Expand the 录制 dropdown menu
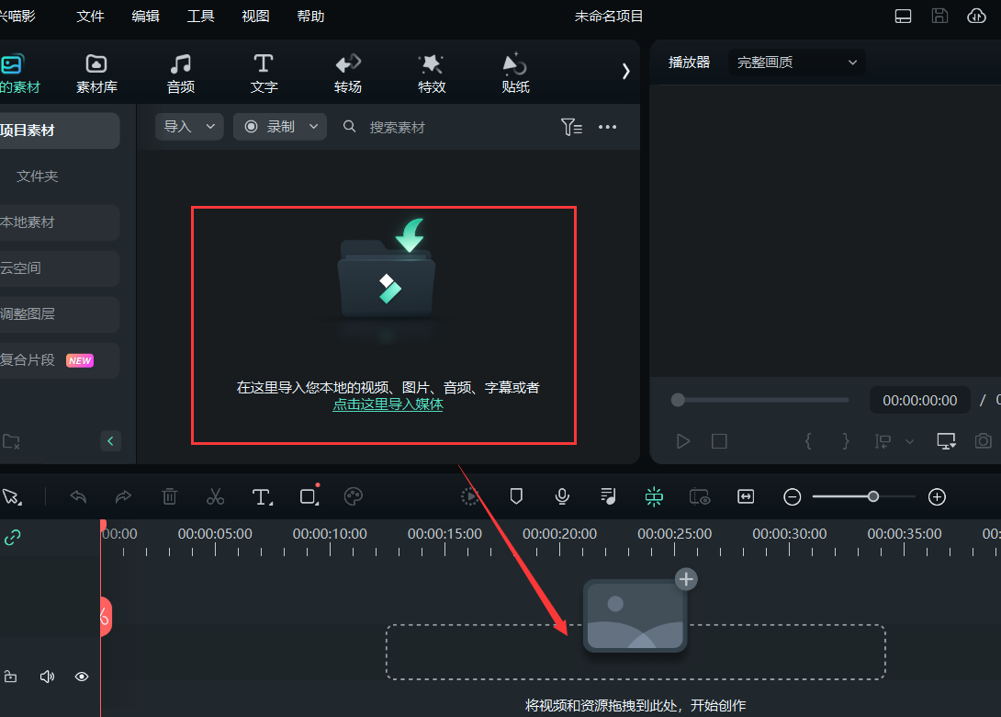This screenshot has width=1001, height=717. click(x=280, y=127)
